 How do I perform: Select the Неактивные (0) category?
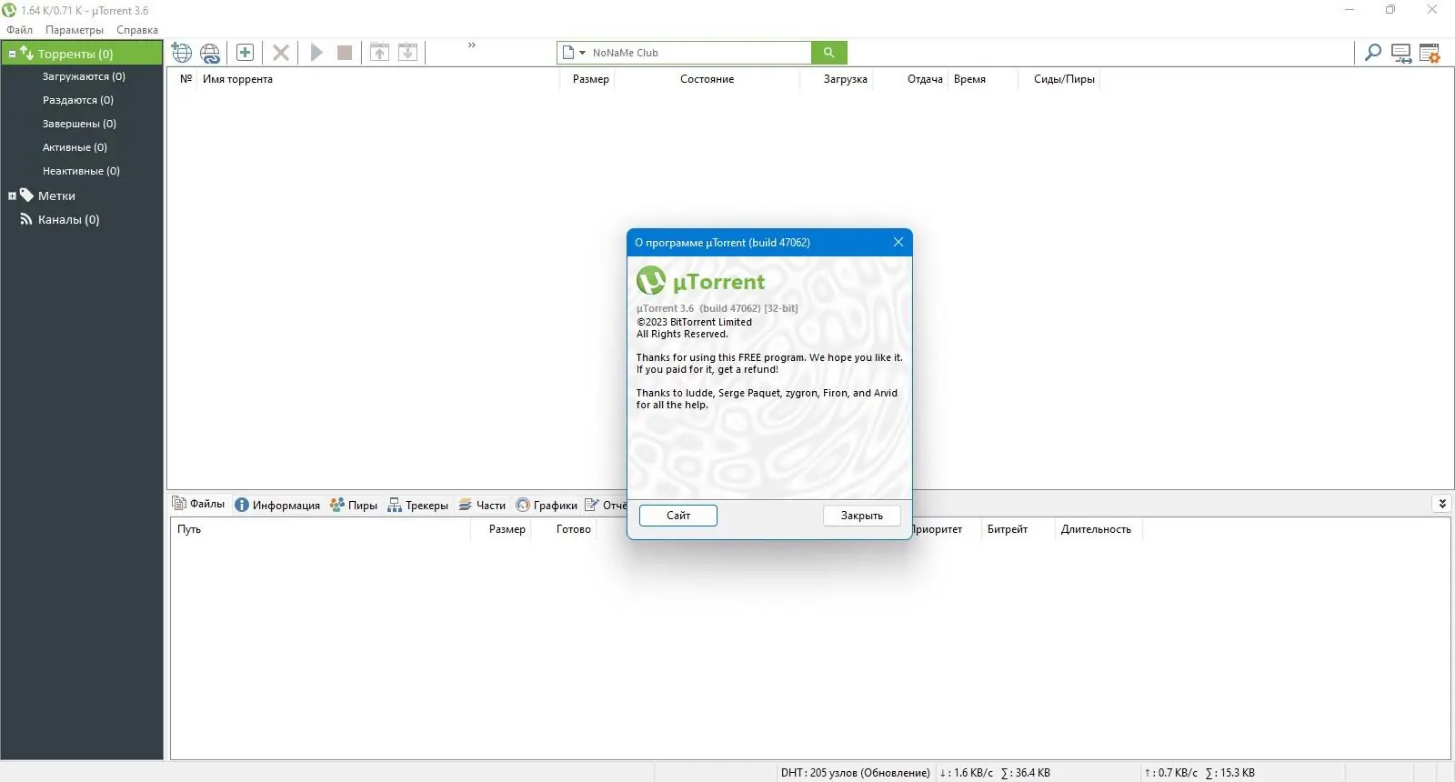pos(81,171)
